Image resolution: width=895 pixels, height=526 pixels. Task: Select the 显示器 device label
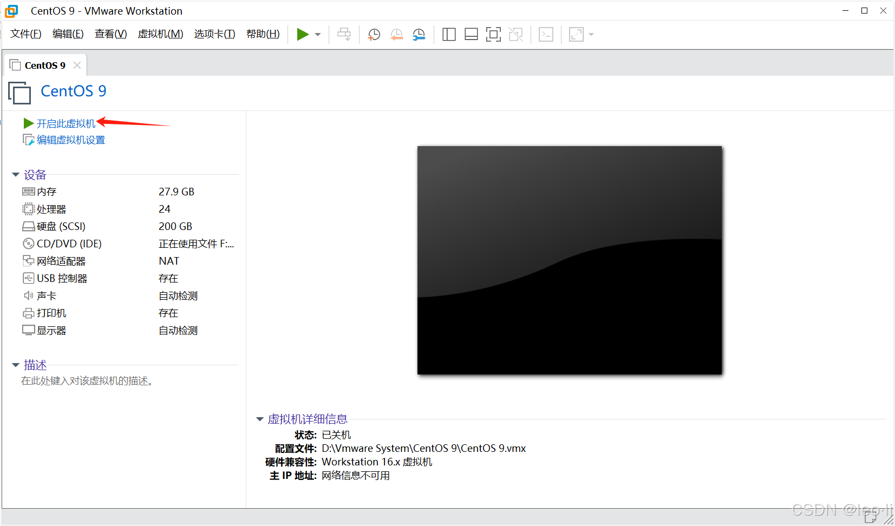point(51,330)
